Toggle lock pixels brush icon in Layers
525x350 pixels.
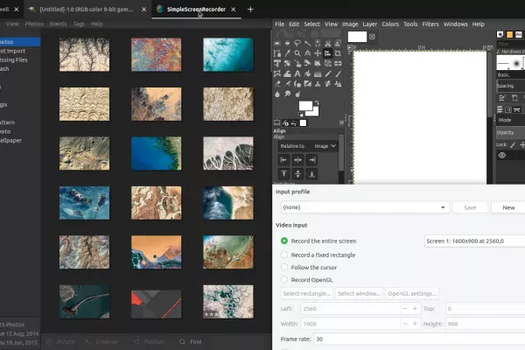(513, 144)
